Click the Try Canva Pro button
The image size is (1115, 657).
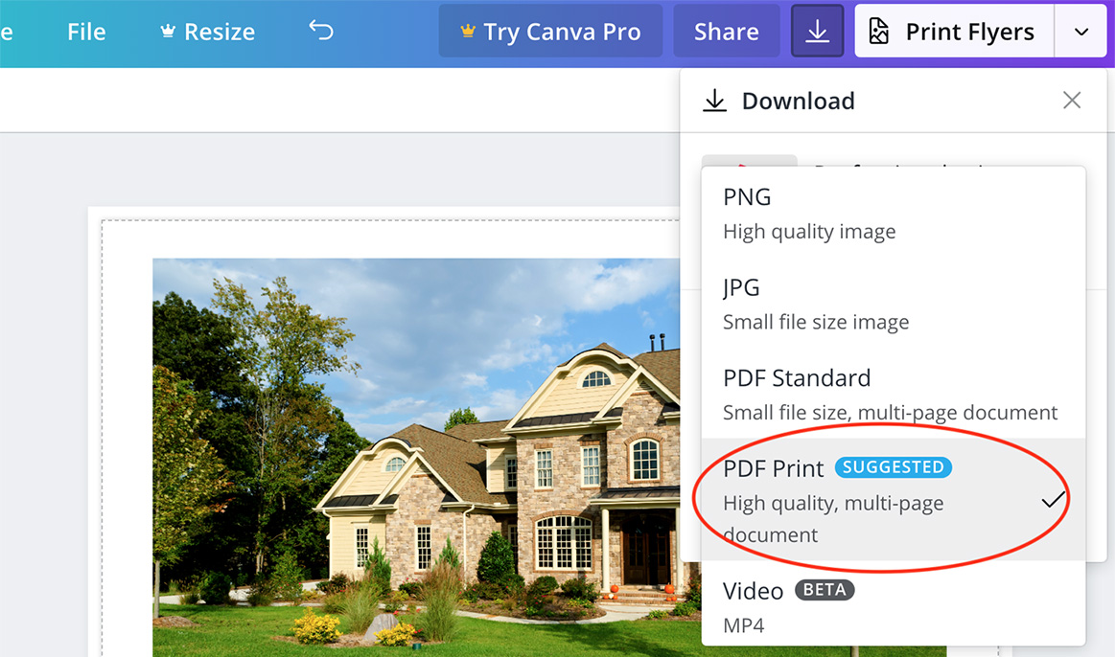coord(550,31)
